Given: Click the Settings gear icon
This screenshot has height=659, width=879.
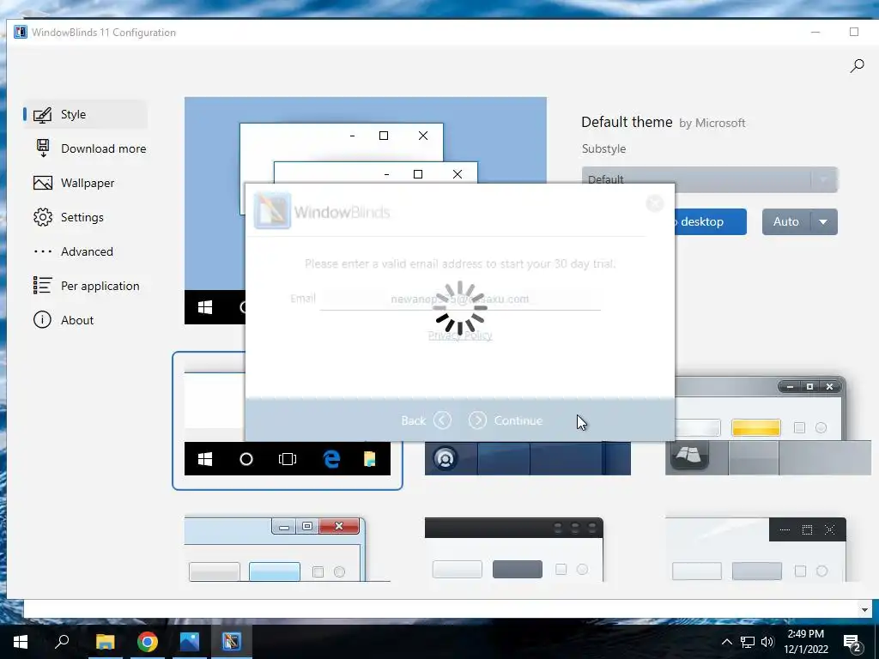Looking at the screenshot, I should coord(43,217).
